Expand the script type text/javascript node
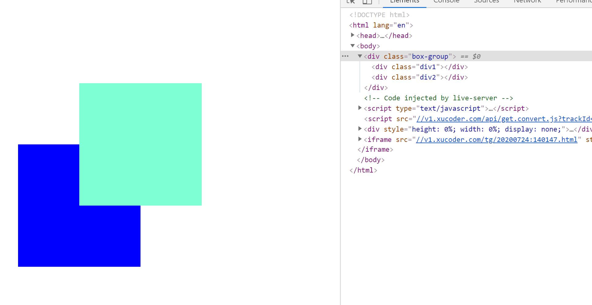592x305 pixels. pyautogui.click(x=360, y=108)
